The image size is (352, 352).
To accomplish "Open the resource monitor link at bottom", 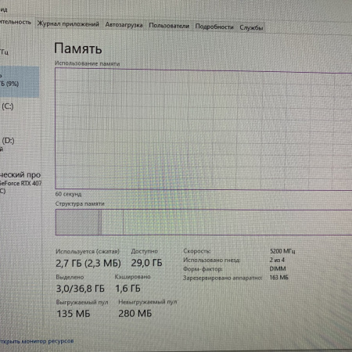I will coord(37,341).
